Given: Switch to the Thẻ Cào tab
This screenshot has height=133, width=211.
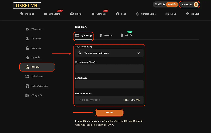Looking at the screenshot, I should click(x=106, y=35).
